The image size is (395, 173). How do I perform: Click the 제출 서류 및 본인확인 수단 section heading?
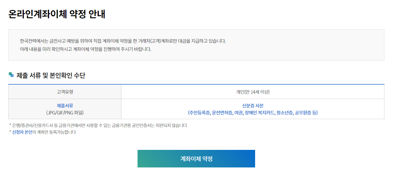[x=51, y=76]
